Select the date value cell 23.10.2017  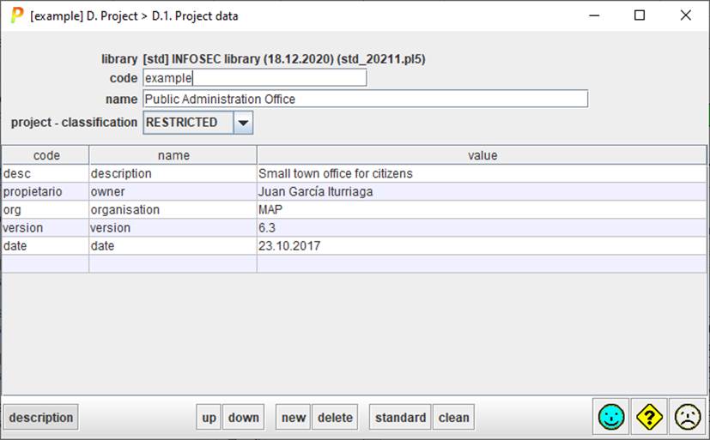pos(481,246)
